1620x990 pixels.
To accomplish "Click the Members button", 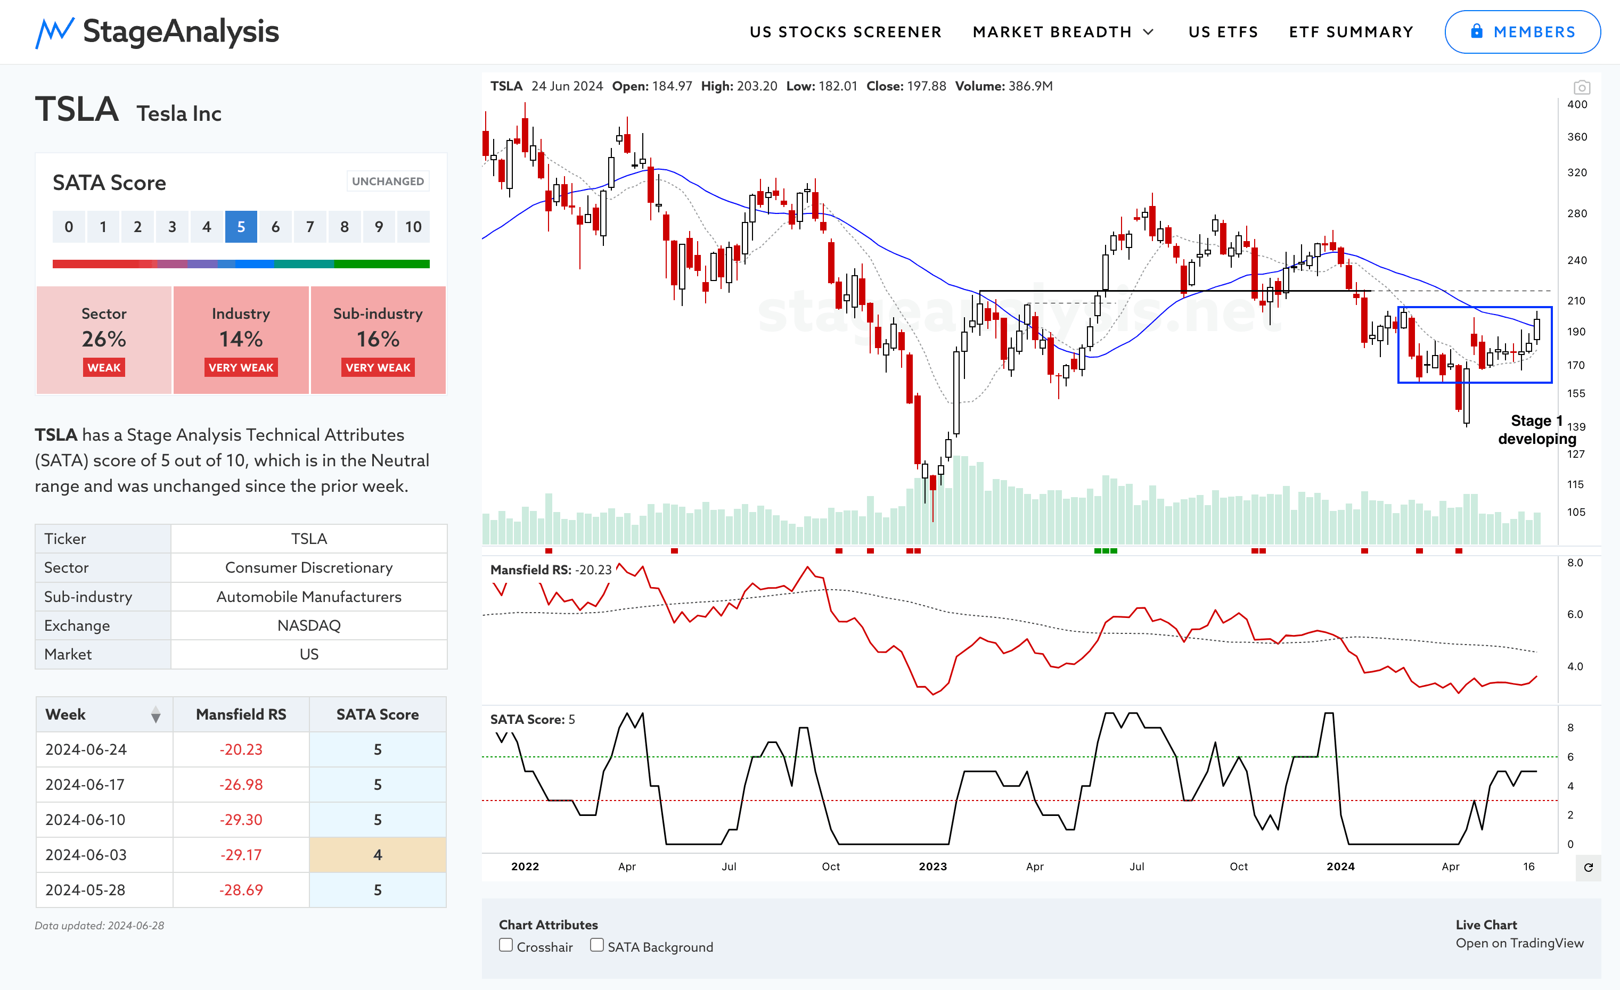I will click(x=1522, y=31).
